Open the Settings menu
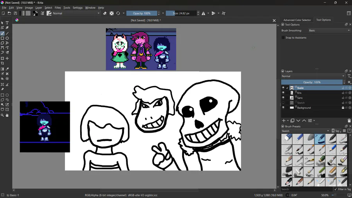This screenshot has height=198, width=352. pos(78,8)
